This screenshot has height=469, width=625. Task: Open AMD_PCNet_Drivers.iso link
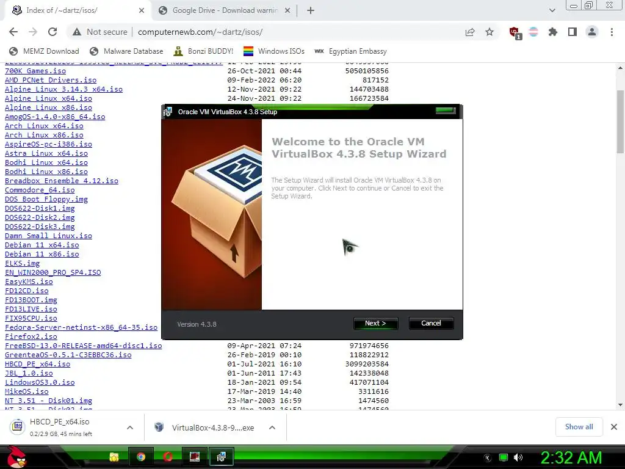point(51,80)
